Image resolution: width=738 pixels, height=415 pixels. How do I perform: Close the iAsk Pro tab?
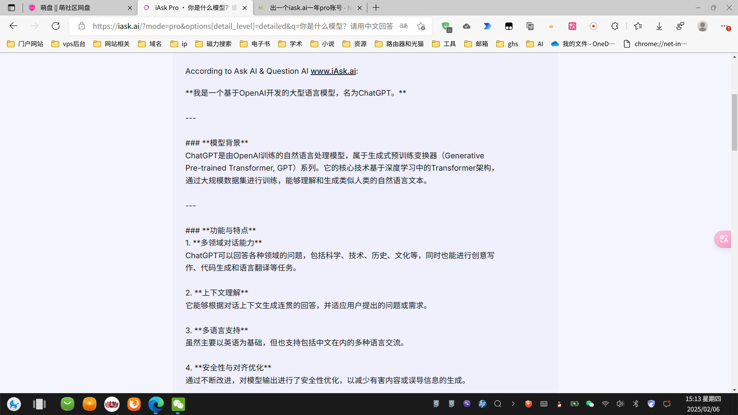pyautogui.click(x=245, y=8)
